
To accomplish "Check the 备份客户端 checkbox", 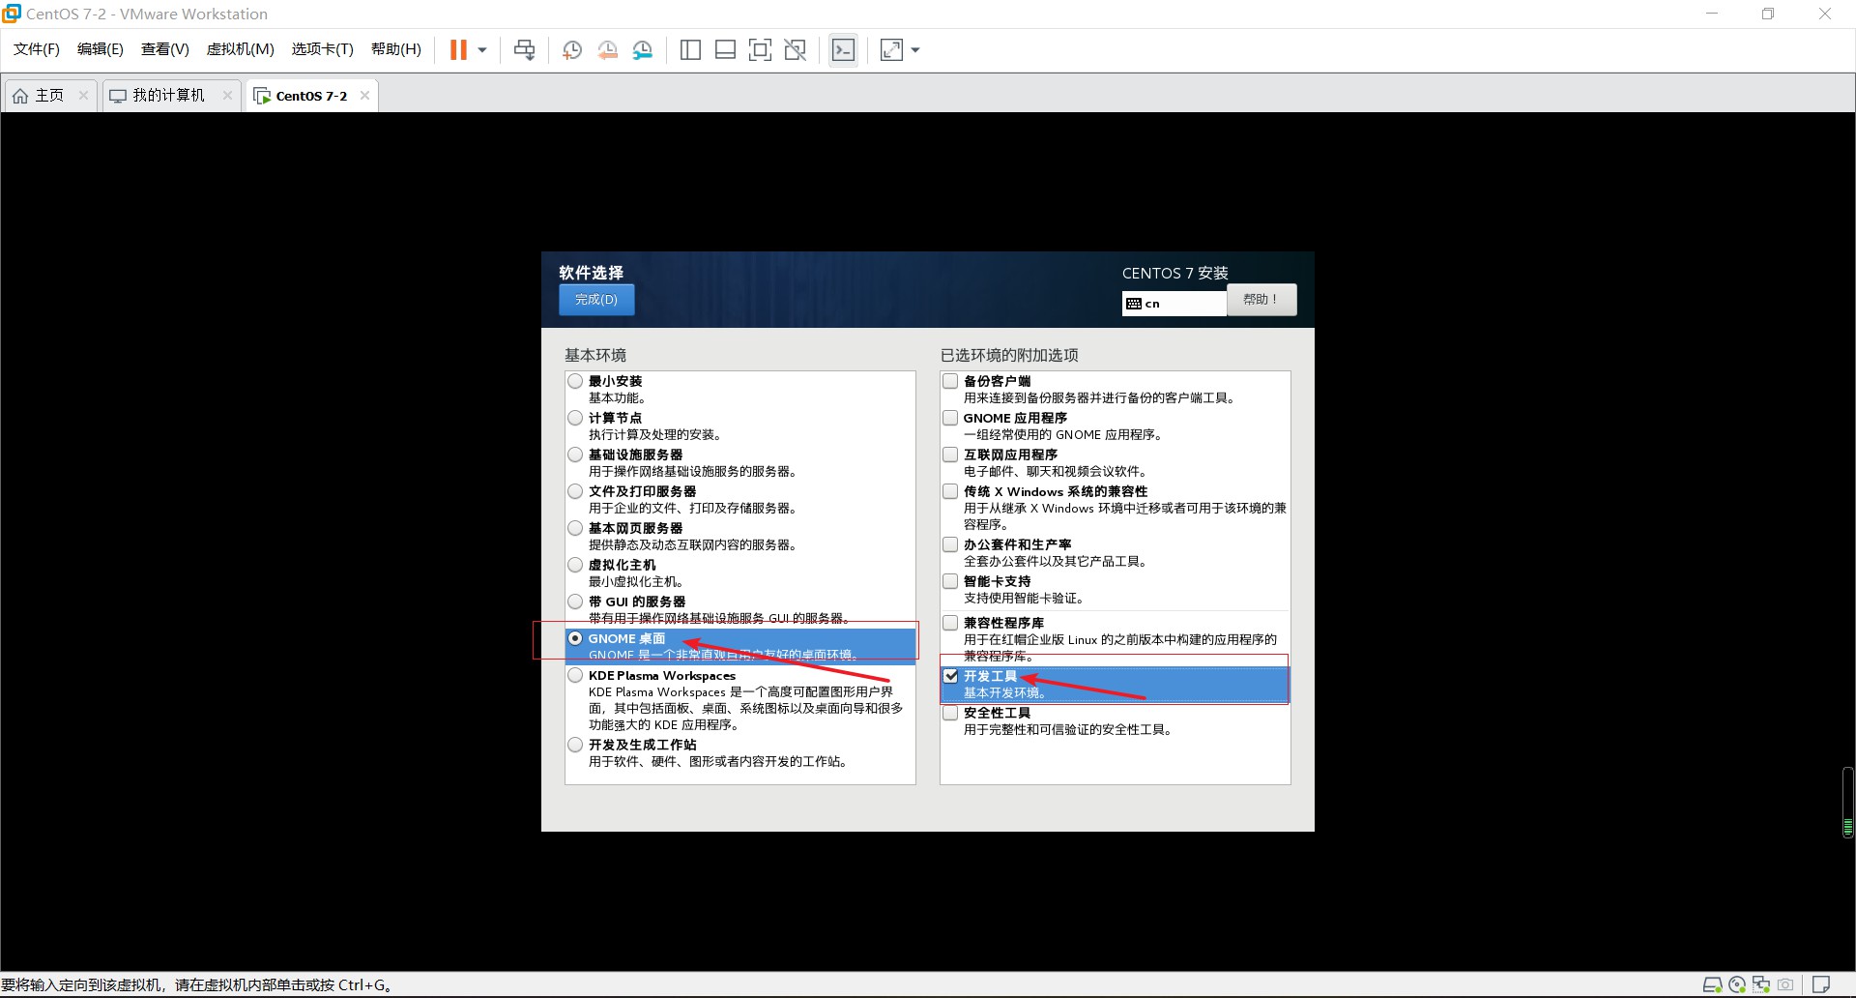I will click(x=950, y=381).
